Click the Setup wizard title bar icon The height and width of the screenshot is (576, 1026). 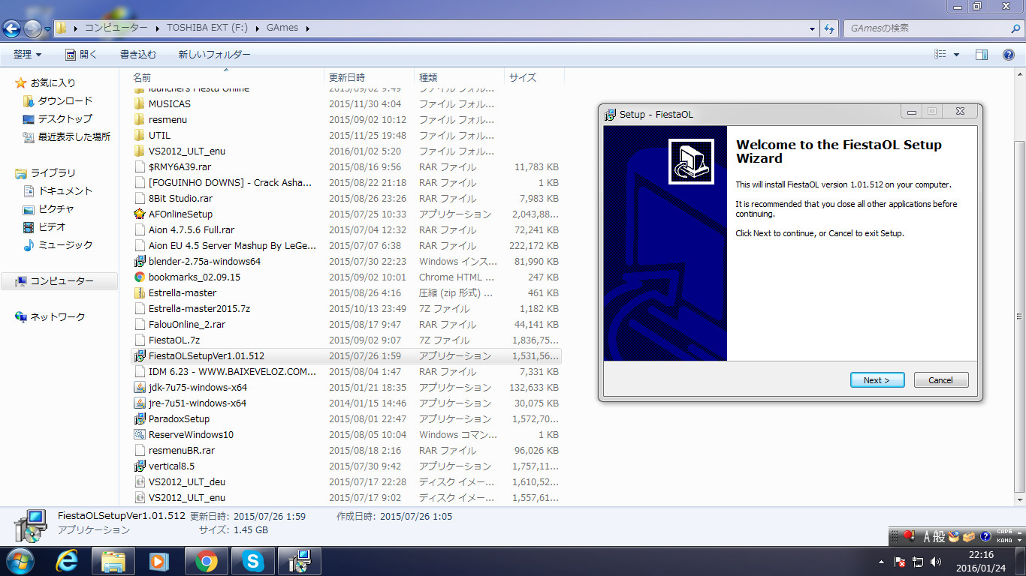point(611,114)
